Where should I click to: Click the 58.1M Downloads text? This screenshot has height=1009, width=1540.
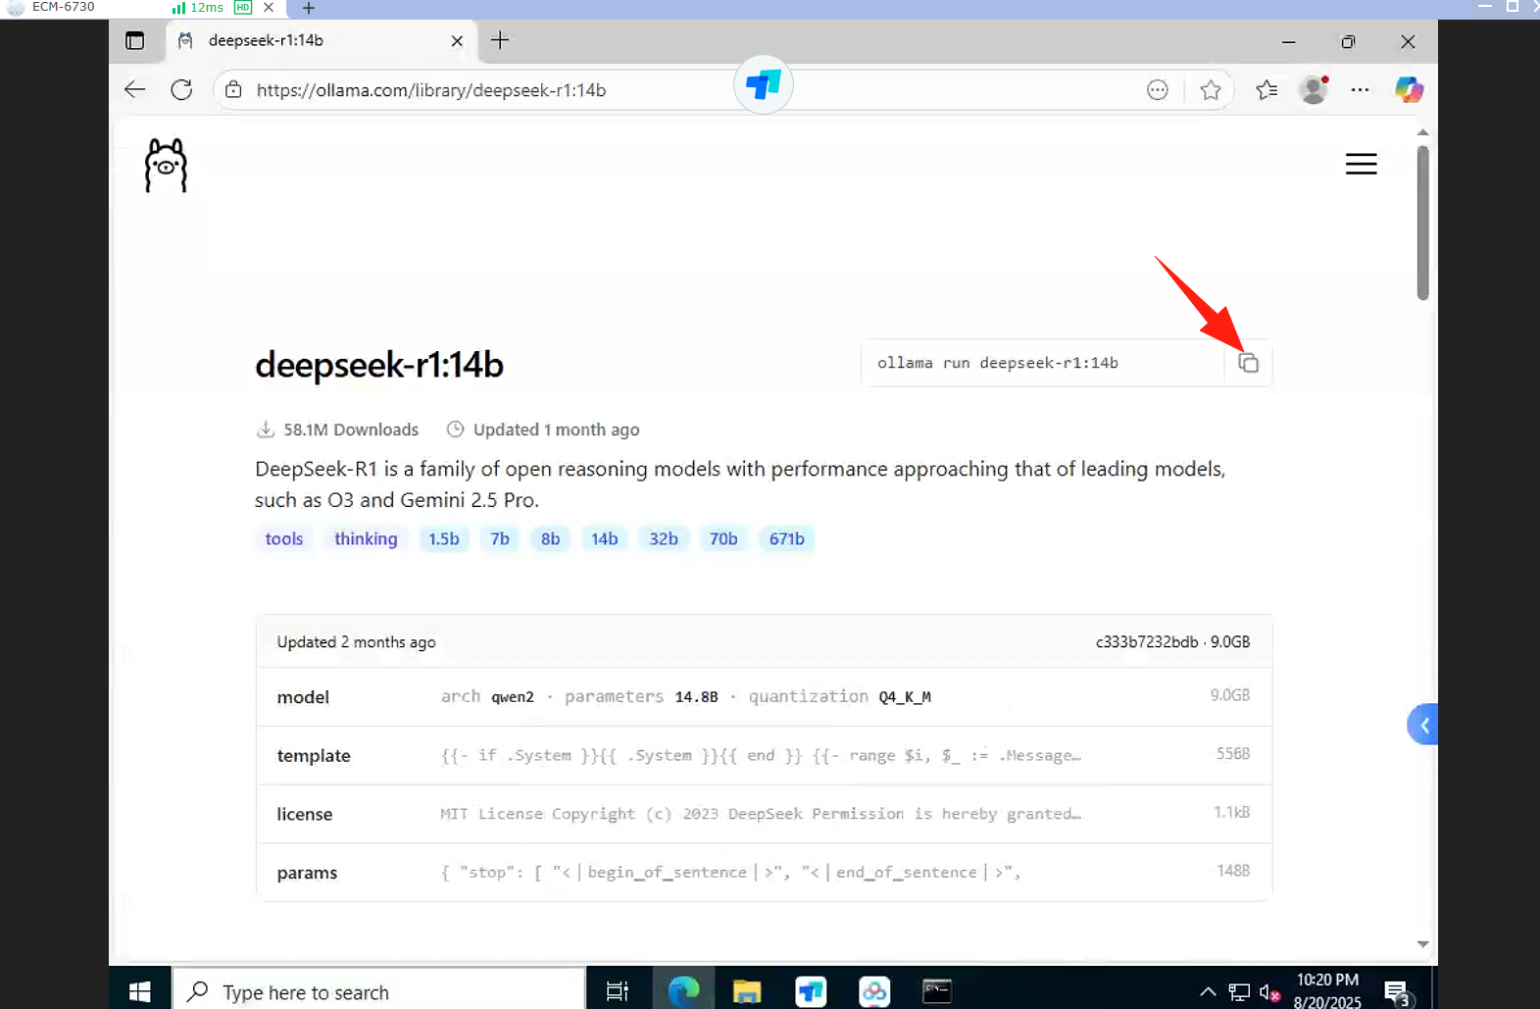pos(351,429)
